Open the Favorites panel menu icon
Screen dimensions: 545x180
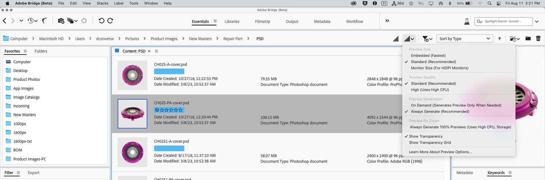click(25, 51)
